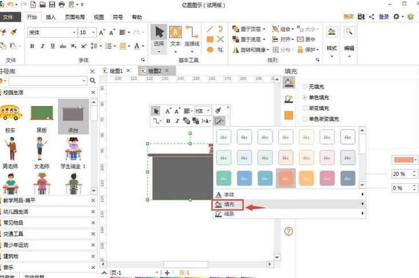This screenshot has width=419, height=278.
Task: Click the 文本 text tool
Action: pyautogui.click(x=175, y=35)
